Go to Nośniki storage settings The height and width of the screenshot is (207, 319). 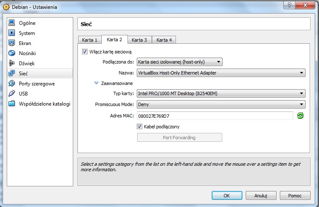click(x=27, y=53)
